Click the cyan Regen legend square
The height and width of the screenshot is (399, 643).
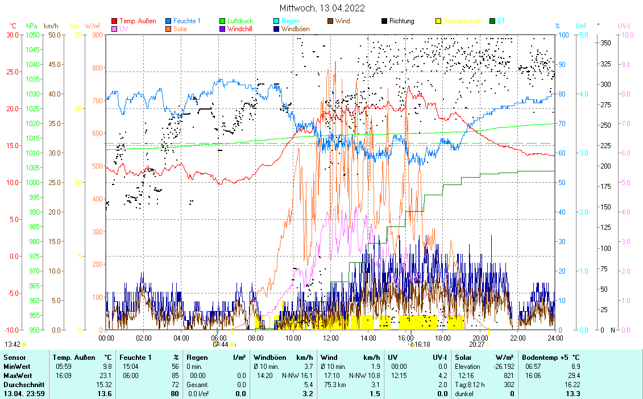(276, 21)
